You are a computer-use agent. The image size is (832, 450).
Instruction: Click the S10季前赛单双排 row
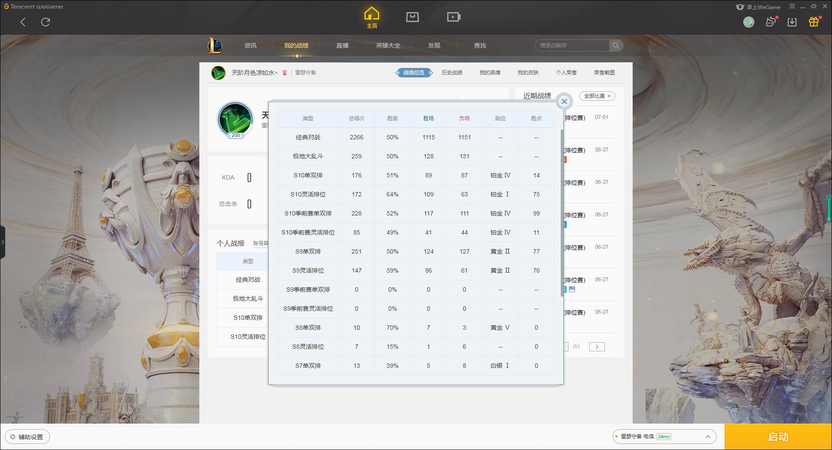(416, 213)
